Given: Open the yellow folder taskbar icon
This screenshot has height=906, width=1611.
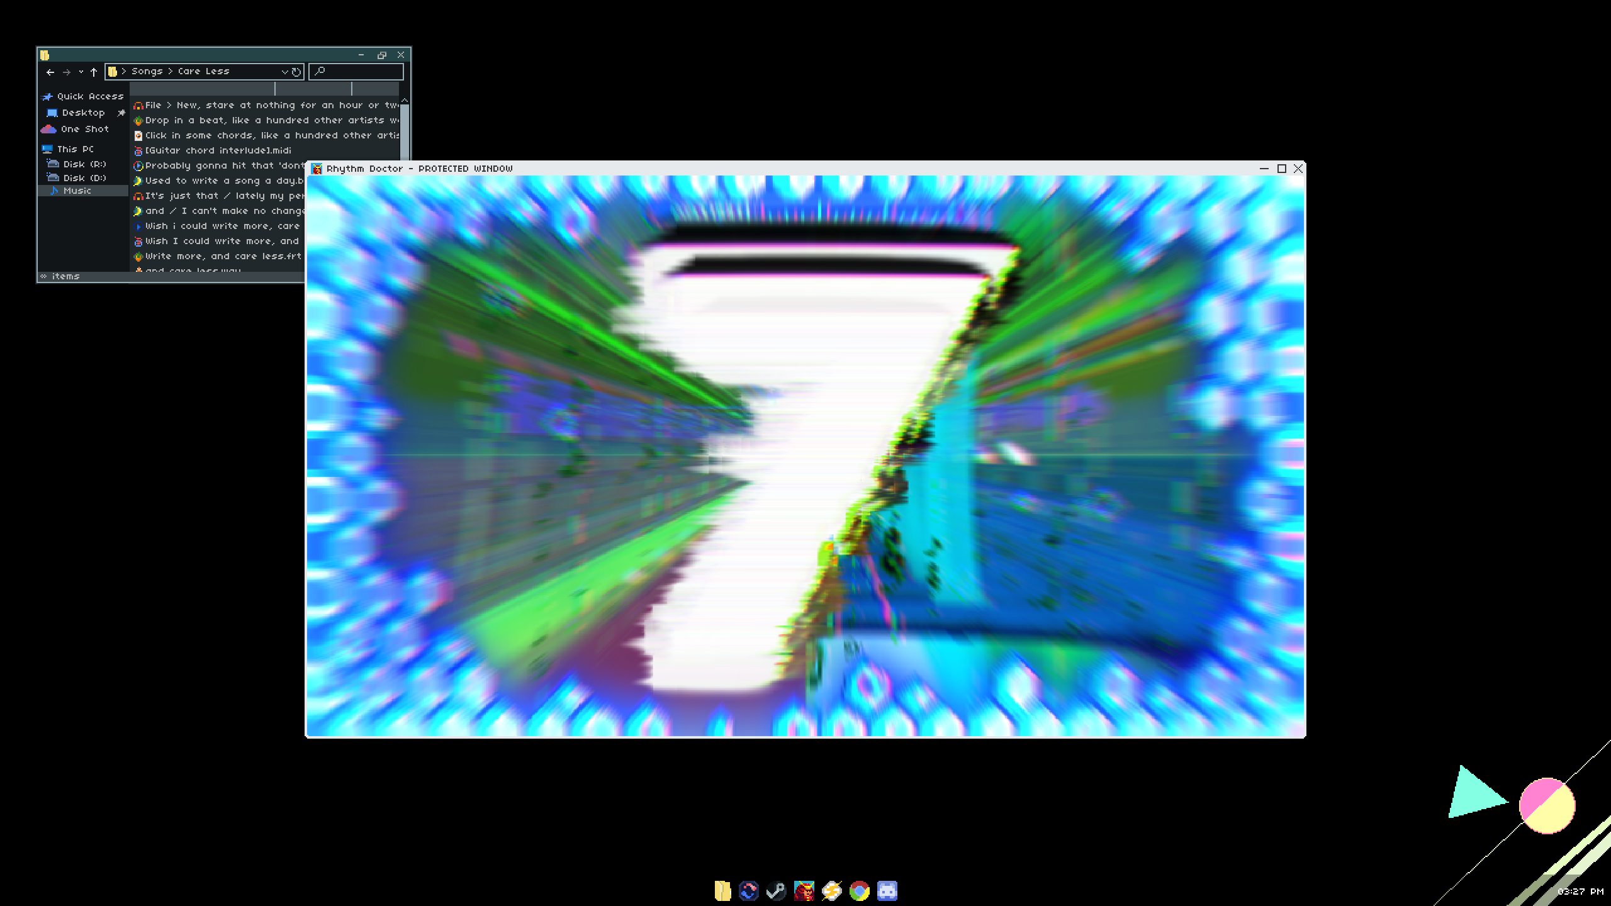Looking at the screenshot, I should pyautogui.click(x=722, y=891).
